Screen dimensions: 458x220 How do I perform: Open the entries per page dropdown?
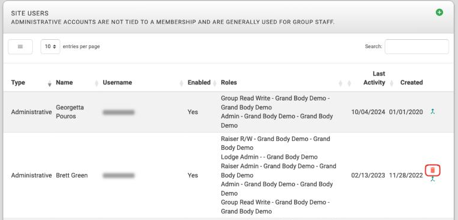coord(50,46)
